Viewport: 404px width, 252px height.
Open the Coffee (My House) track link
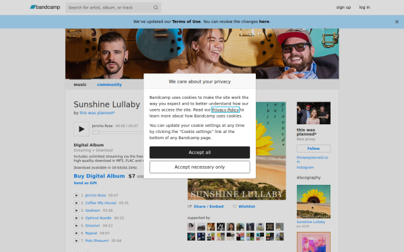(x=101, y=203)
